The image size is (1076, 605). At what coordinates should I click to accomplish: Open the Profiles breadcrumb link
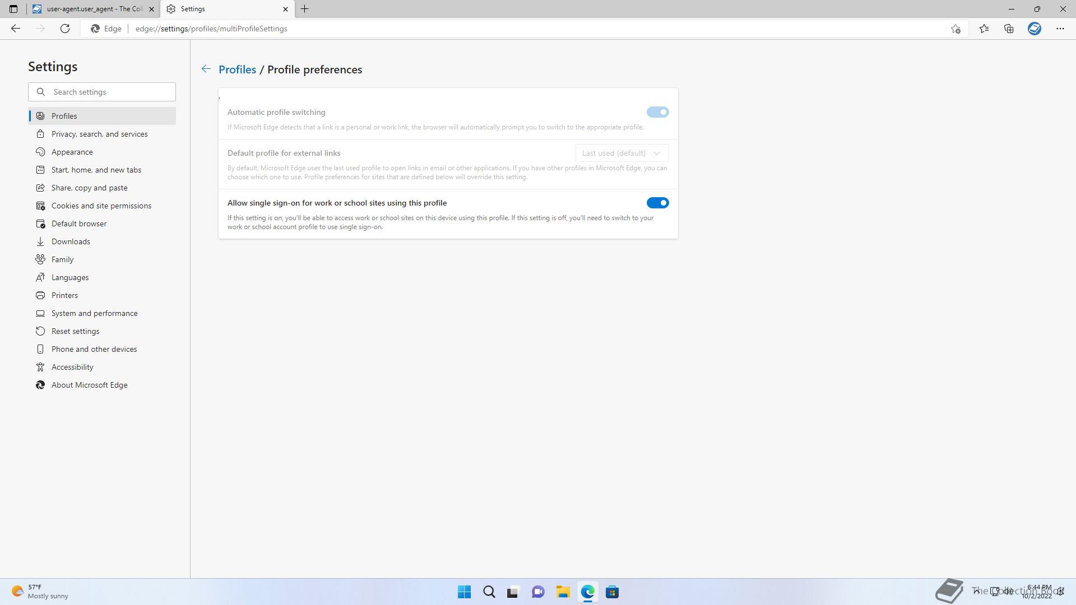pyautogui.click(x=237, y=69)
